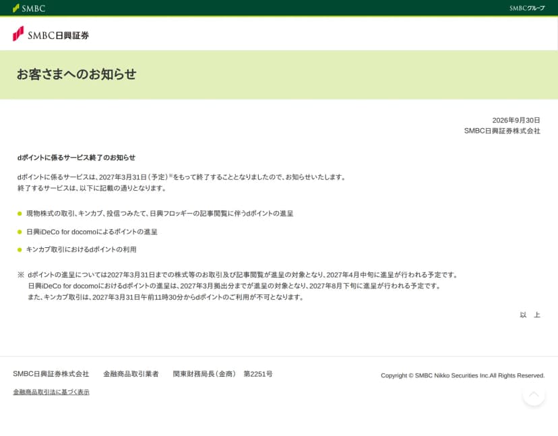Click the お客さまへのお知らせ heading
This screenshot has height=436, width=558.
[77, 74]
